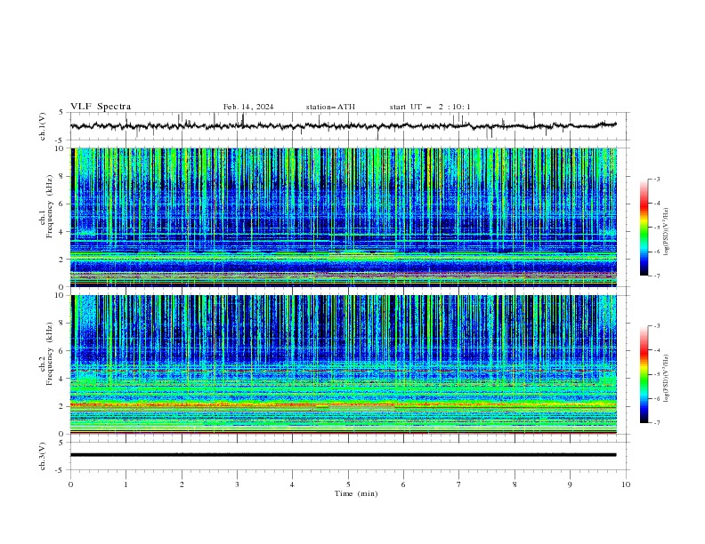
Task: Click the ch.2 colorbar 'log(PSD)(V²/Hz)' label
Action: (667, 379)
